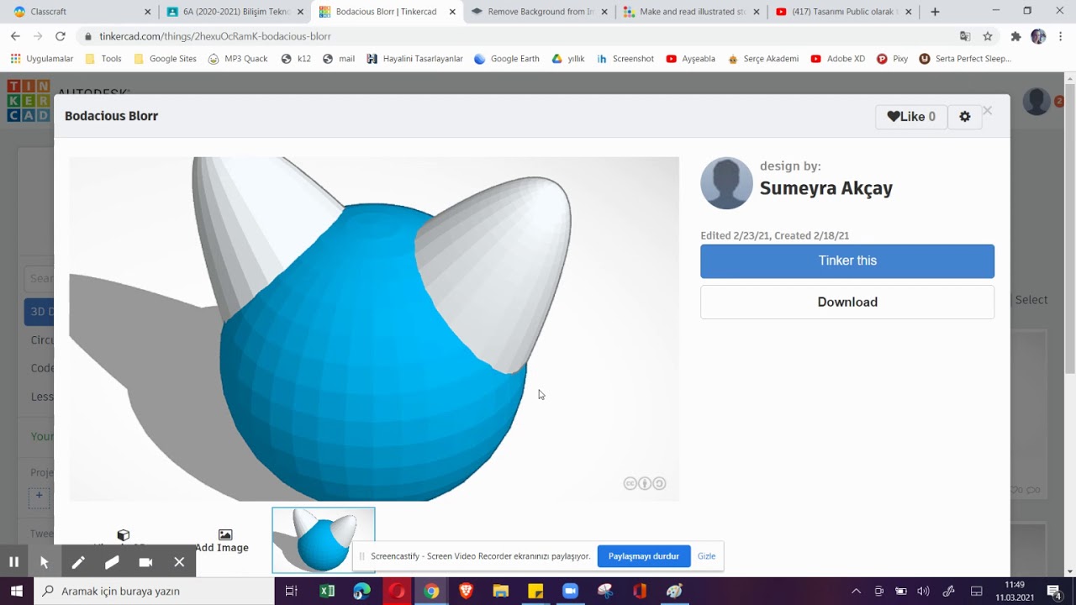Hide the sharing notice via Gizle
Viewport: 1076px width, 605px height.
click(x=706, y=556)
